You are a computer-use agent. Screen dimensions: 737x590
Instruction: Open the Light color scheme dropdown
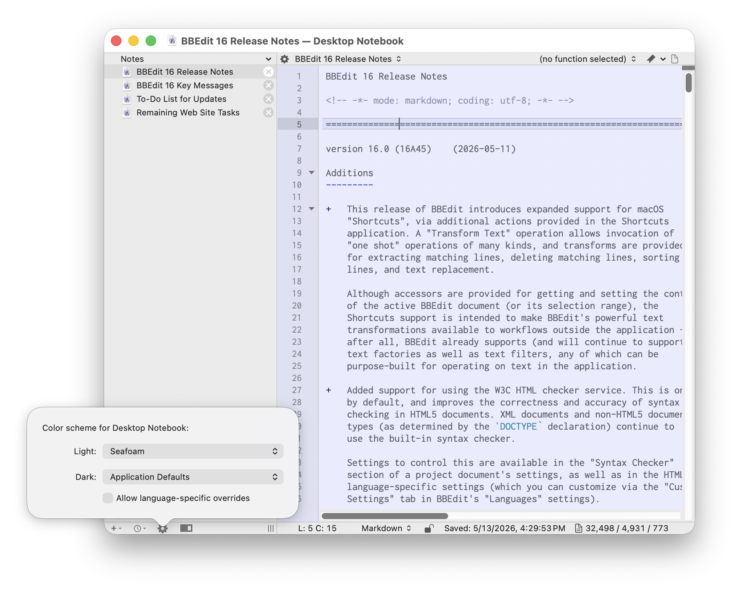click(x=193, y=451)
